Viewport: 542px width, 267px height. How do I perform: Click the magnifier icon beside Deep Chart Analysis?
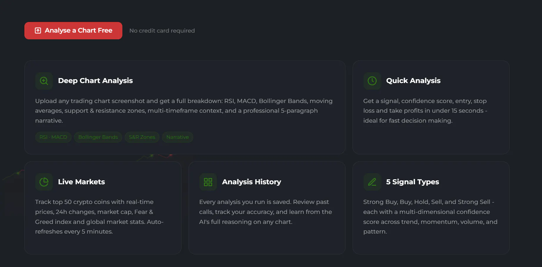click(44, 81)
